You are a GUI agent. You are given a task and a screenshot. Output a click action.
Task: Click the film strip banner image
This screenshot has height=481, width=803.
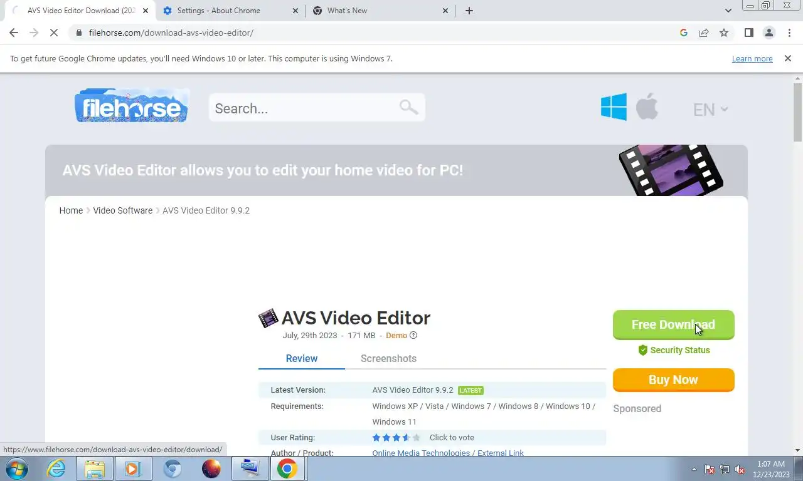point(671,170)
